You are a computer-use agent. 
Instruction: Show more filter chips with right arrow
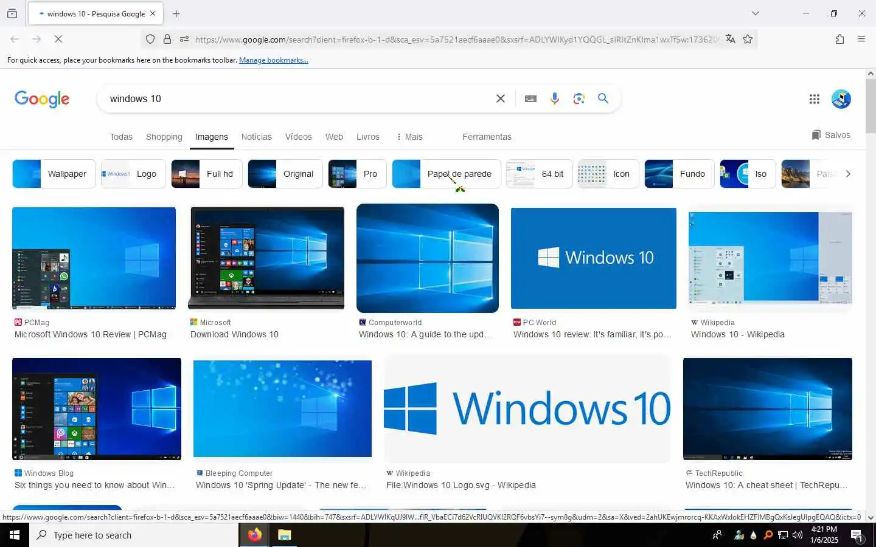(x=847, y=174)
